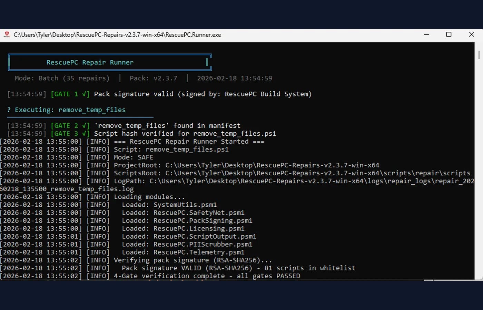Click the RescuePC app icon in title bar
The image size is (483, 310).
pos(7,34)
